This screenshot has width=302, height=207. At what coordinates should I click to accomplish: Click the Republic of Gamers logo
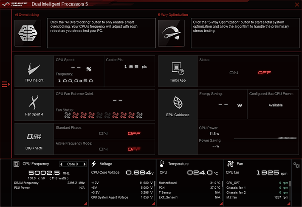(14, 4)
